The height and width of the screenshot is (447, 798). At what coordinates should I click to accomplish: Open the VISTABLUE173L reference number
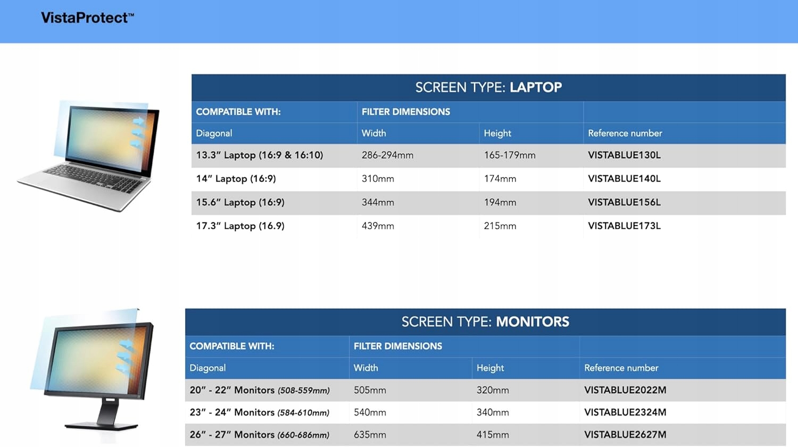pos(624,226)
